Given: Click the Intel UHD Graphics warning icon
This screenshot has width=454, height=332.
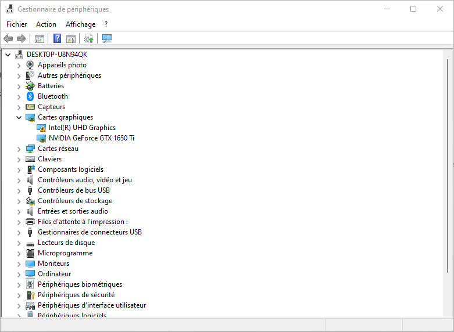Looking at the screenshot, I should point(41,128).
